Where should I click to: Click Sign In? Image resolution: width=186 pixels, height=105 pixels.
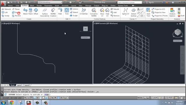pos(150,2)
